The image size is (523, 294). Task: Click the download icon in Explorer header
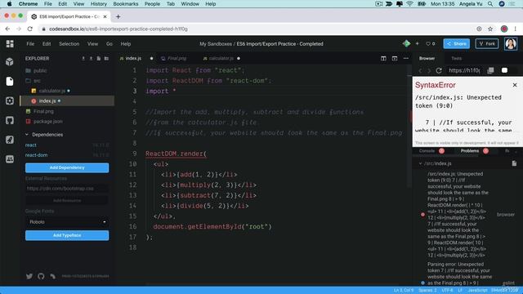(x=83, y=58)
